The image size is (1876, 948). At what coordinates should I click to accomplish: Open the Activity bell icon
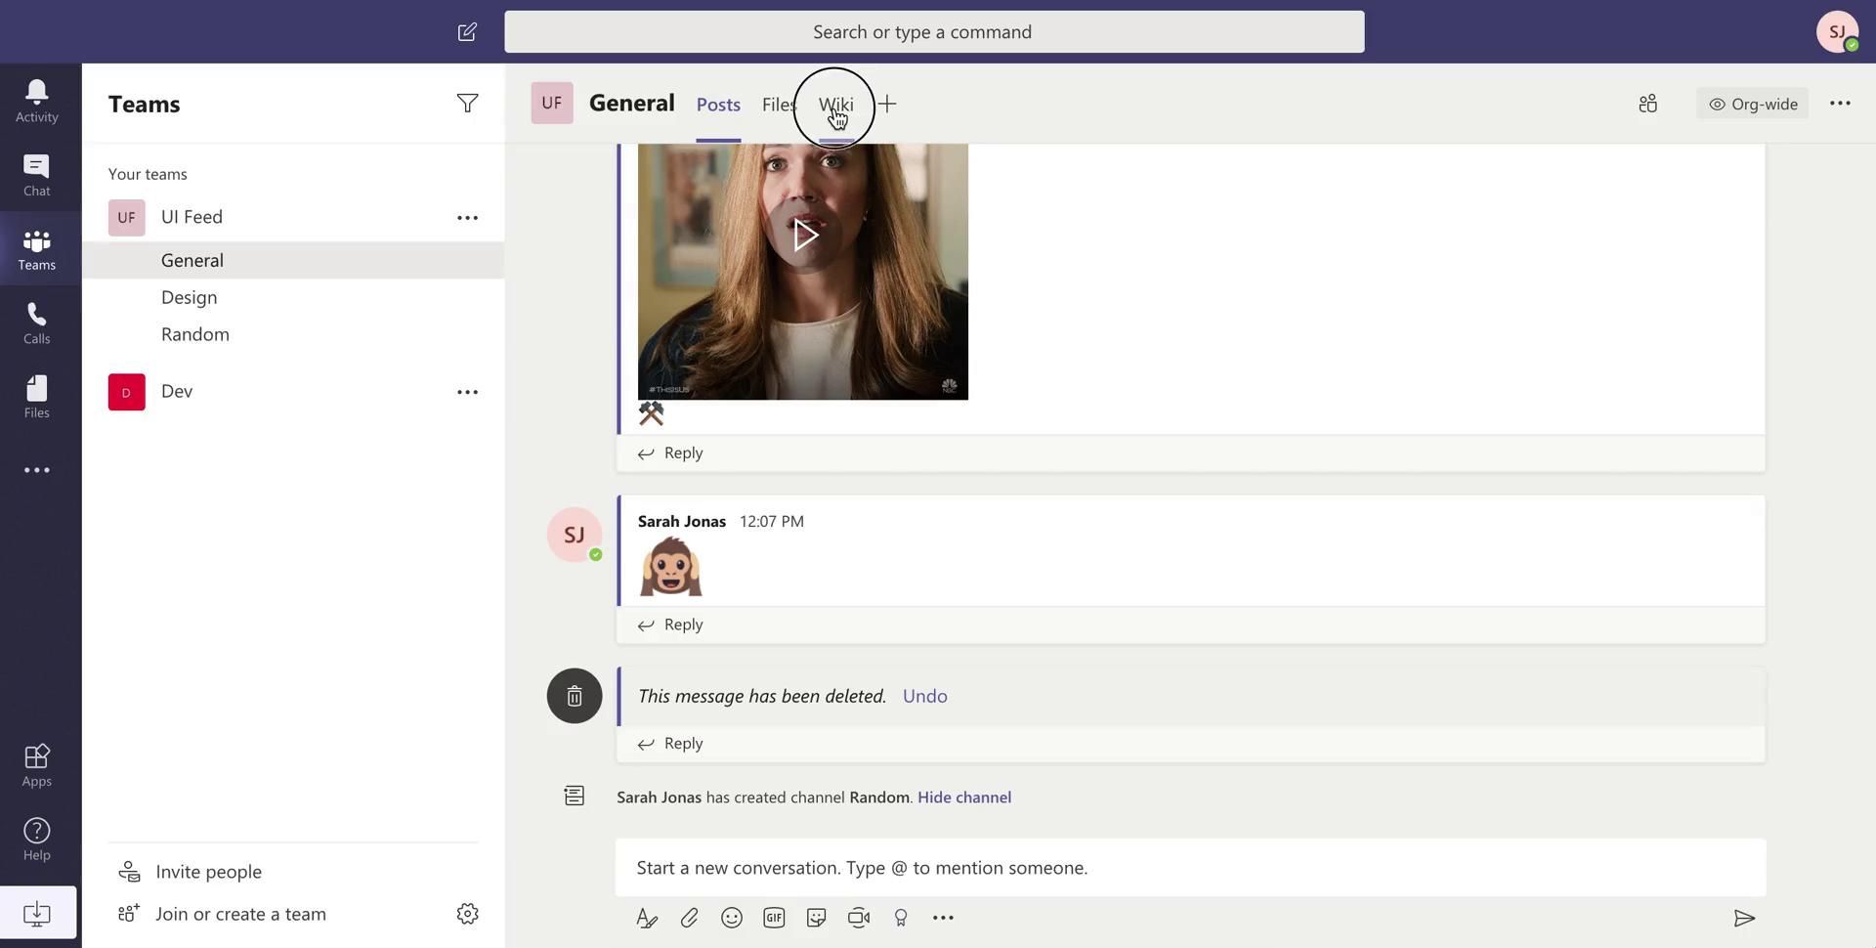click(x=36, y=101)
